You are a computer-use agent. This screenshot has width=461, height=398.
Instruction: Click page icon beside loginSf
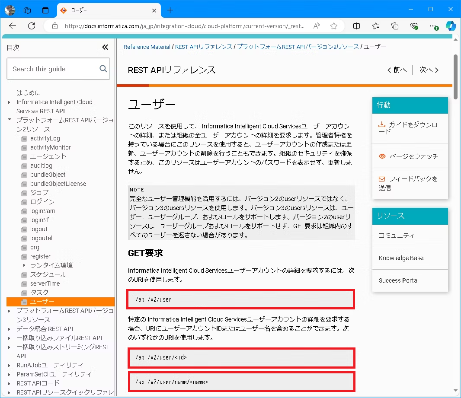[x=24, y=220]
